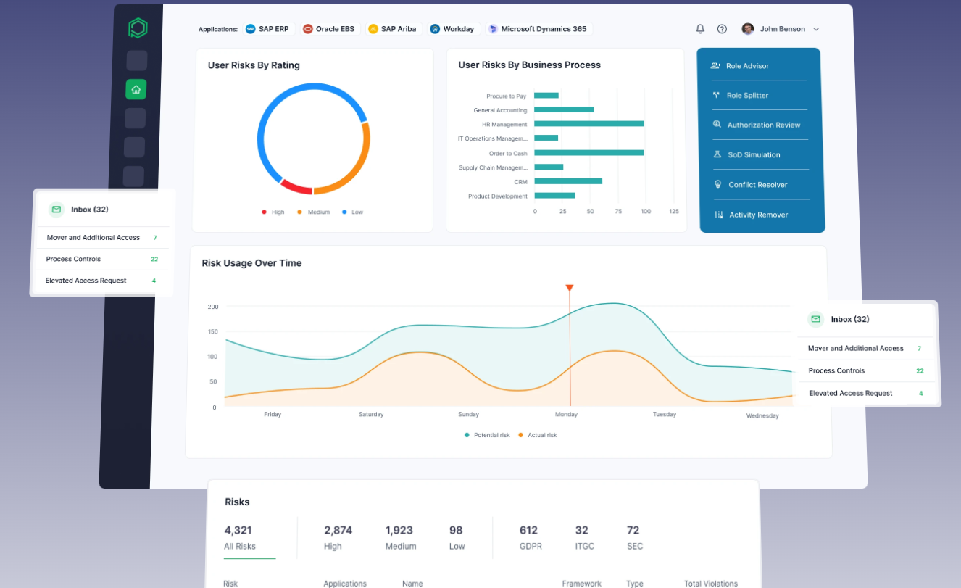Click the SoD Simulation flask icon
Screen dimensions: 961x588
click(x=717, y=154)
